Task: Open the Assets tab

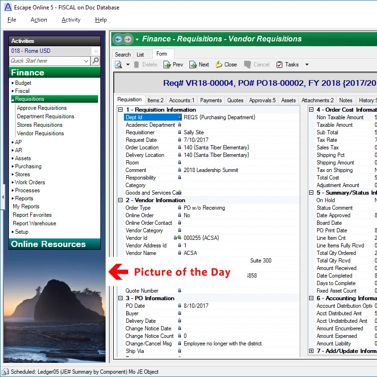Action: 288,100
